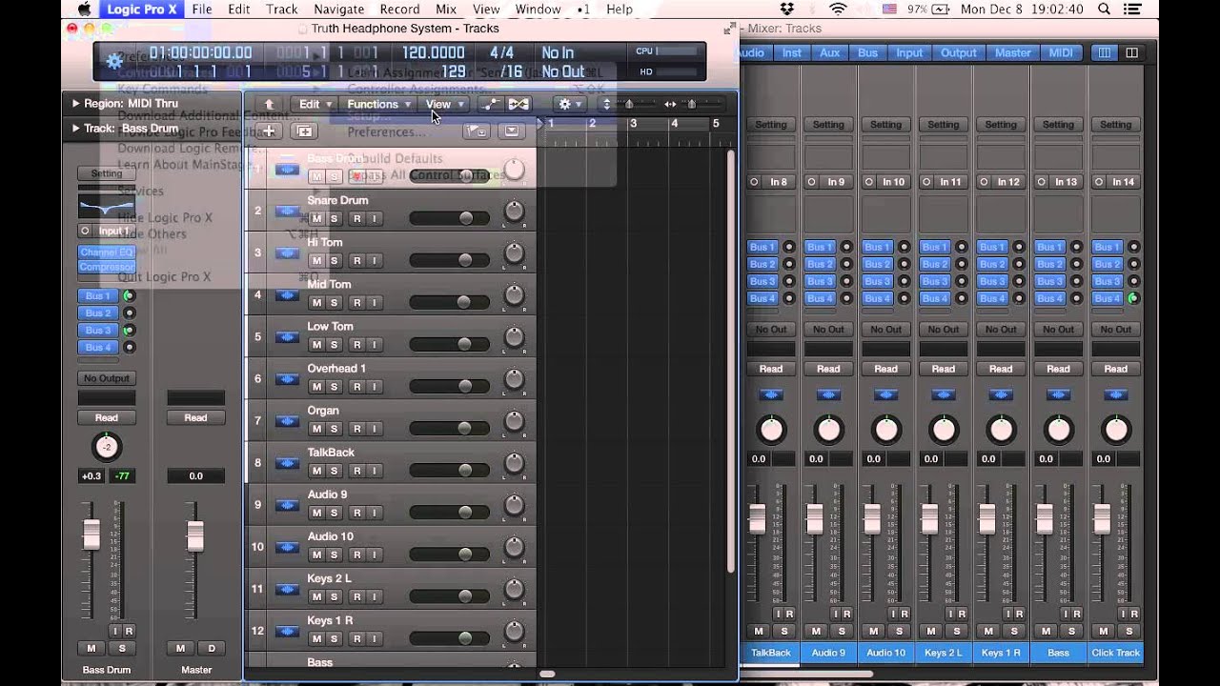Click the pan knob on Hi Tom track
The height and width of the screenshot is (686, 1220).
click(514, 253)
